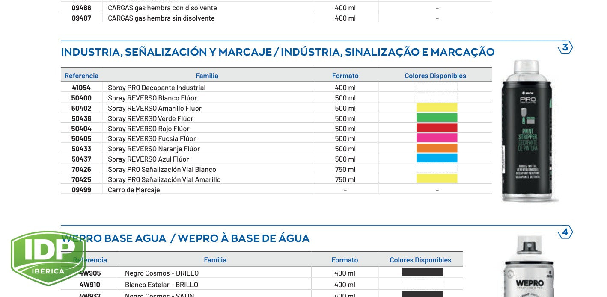Image resolution: width=607 pixels, height=297 pixels.
Task: Click reference 4W910
Action: click(x=90, y=285)
